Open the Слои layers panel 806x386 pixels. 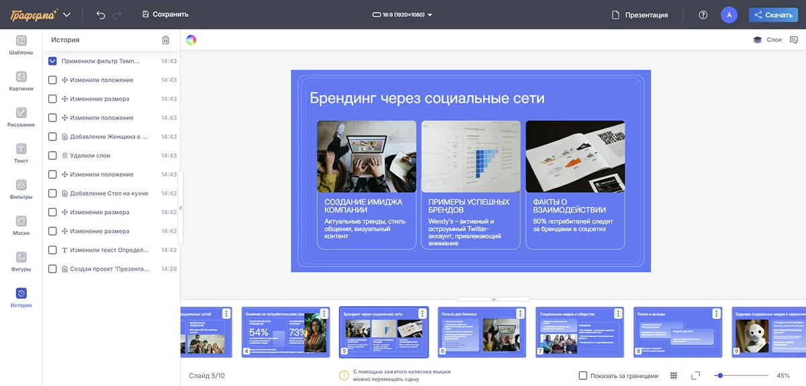coord(767,40)
